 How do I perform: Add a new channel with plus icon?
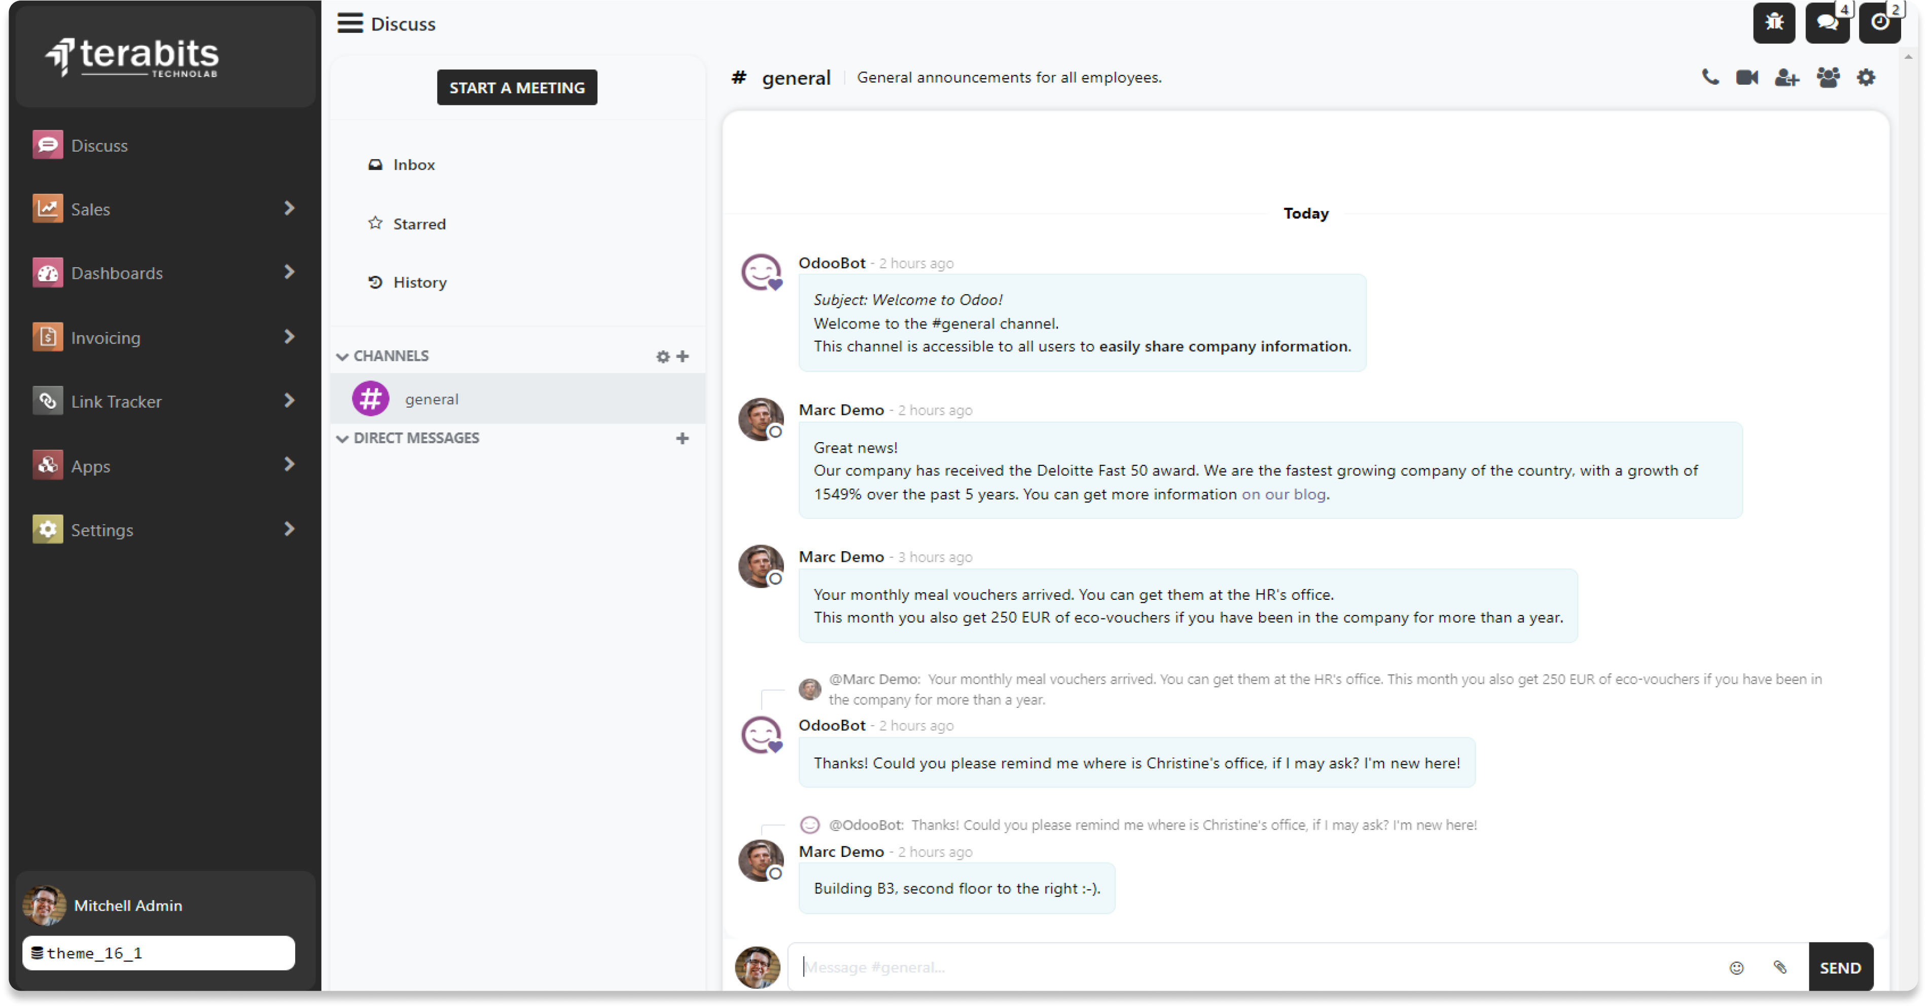point(682,356)
